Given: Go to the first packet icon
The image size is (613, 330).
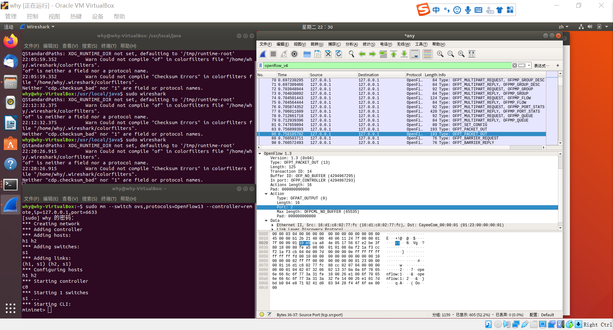Looking at the screenshot, I should click(x=394, y=54).
